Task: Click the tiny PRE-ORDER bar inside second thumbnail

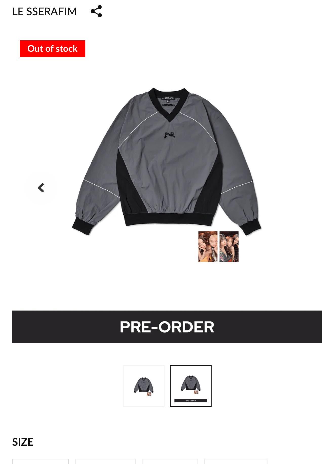Action: pyautogui.click(x=191, y=401)
